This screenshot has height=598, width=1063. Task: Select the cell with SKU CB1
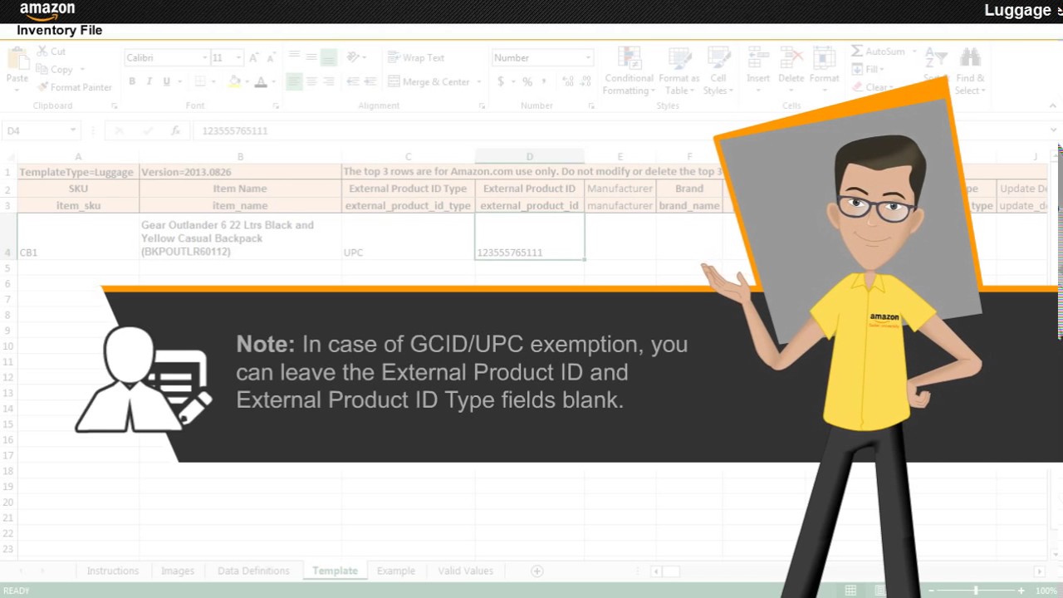[x=78, y=237]
